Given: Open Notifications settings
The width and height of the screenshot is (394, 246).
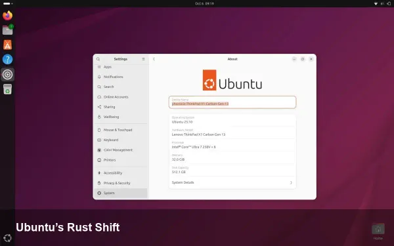Looking at the screenshot, I should click(x=121, y=77).
